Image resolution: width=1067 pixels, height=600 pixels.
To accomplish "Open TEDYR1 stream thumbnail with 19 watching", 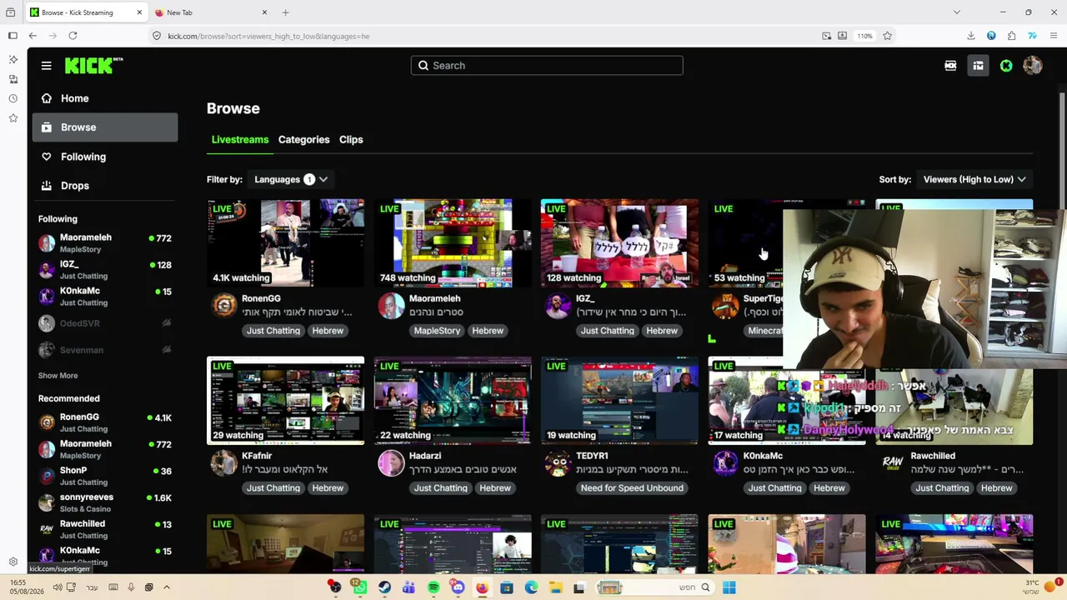I will 619,401.
